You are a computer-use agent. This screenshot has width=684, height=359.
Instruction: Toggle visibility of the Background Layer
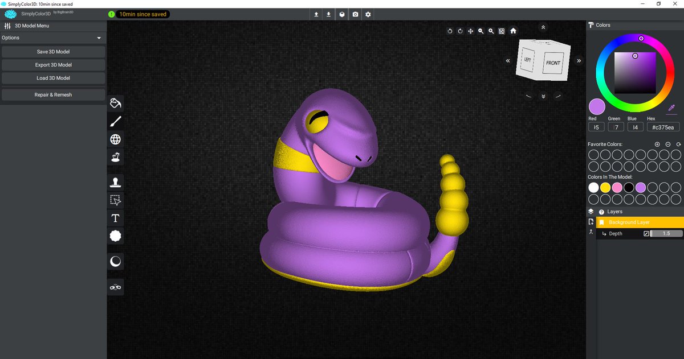click(600, 222)
